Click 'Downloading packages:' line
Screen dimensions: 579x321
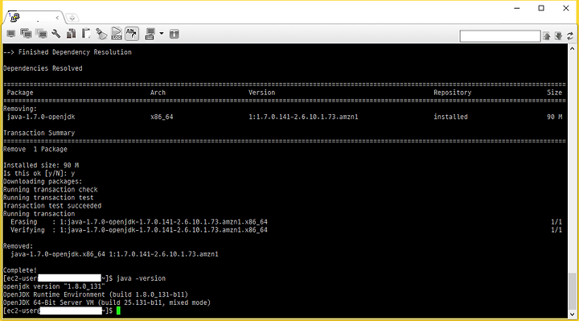click(43, 181)
